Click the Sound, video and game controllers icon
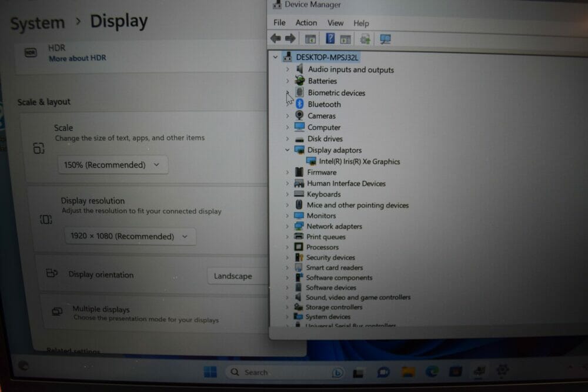This screenshot has width=588, height=392. pyautogui.click(x=298, y=297)
